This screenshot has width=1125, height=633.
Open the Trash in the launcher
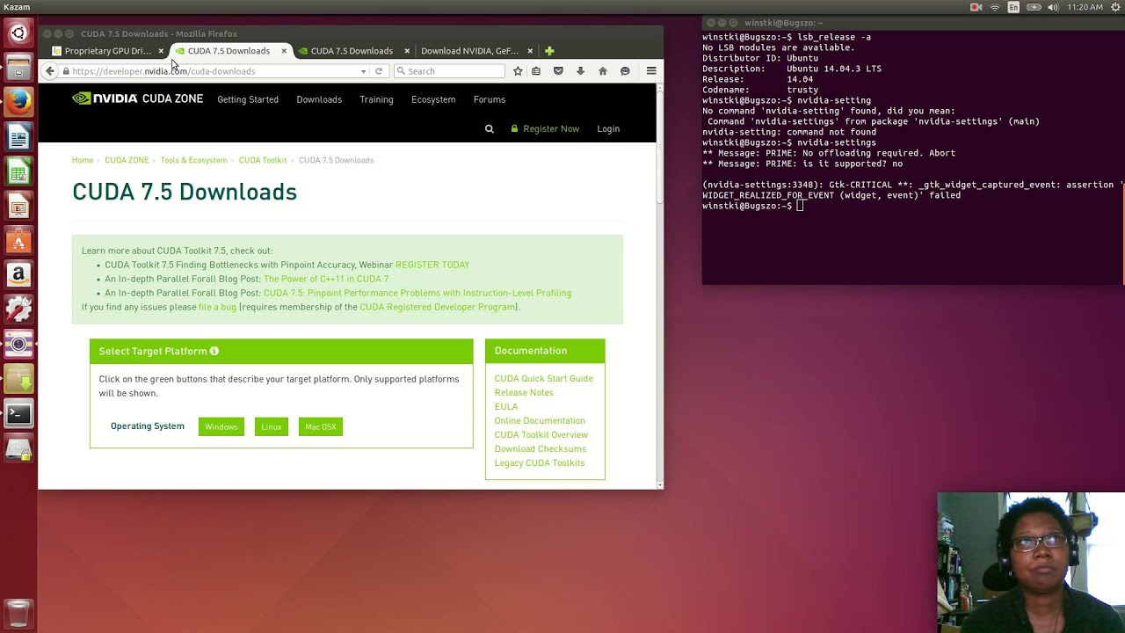[18, 613]
